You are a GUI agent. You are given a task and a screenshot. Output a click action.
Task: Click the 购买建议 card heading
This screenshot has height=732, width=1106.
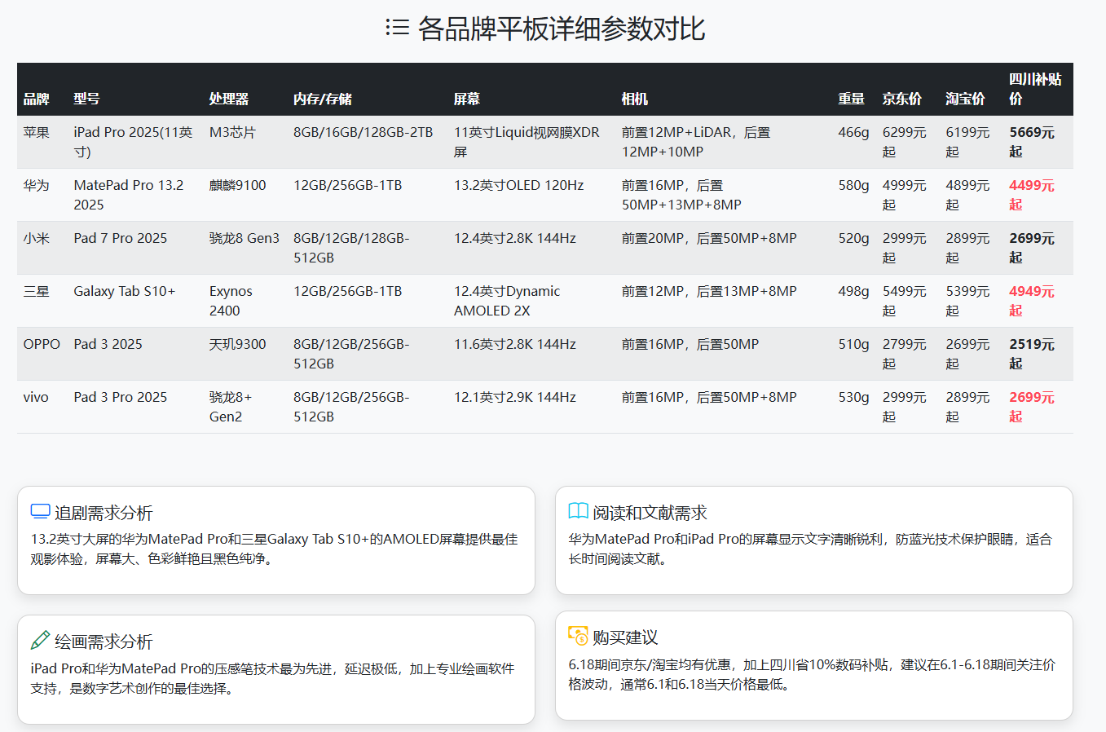click(625, 637)
